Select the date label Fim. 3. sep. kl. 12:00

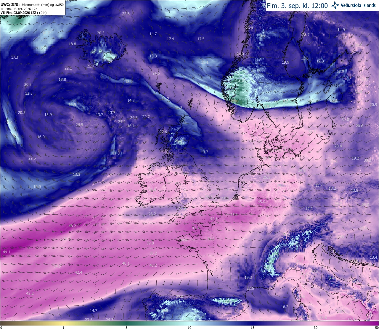pos(297,5)
